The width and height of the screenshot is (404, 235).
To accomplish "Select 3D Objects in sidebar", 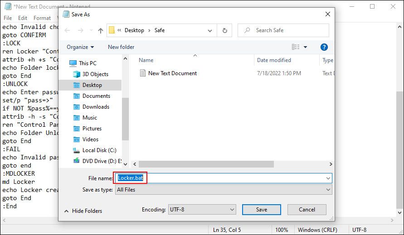I will tap(95, 74).
